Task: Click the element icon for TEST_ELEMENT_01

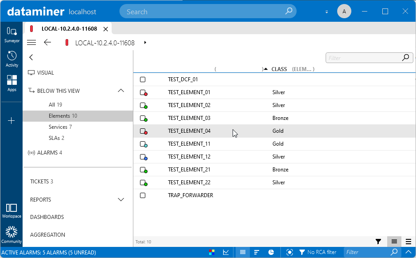Action: click(144, 92)
